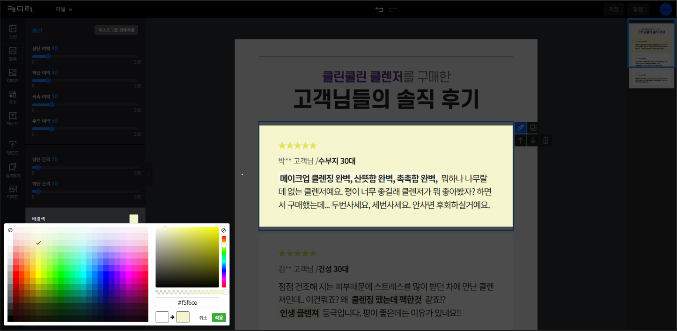Open the 즐겨찾기 (favorites) bookmark panel
This screenshot has height=331, width=677.
(13, 169)
